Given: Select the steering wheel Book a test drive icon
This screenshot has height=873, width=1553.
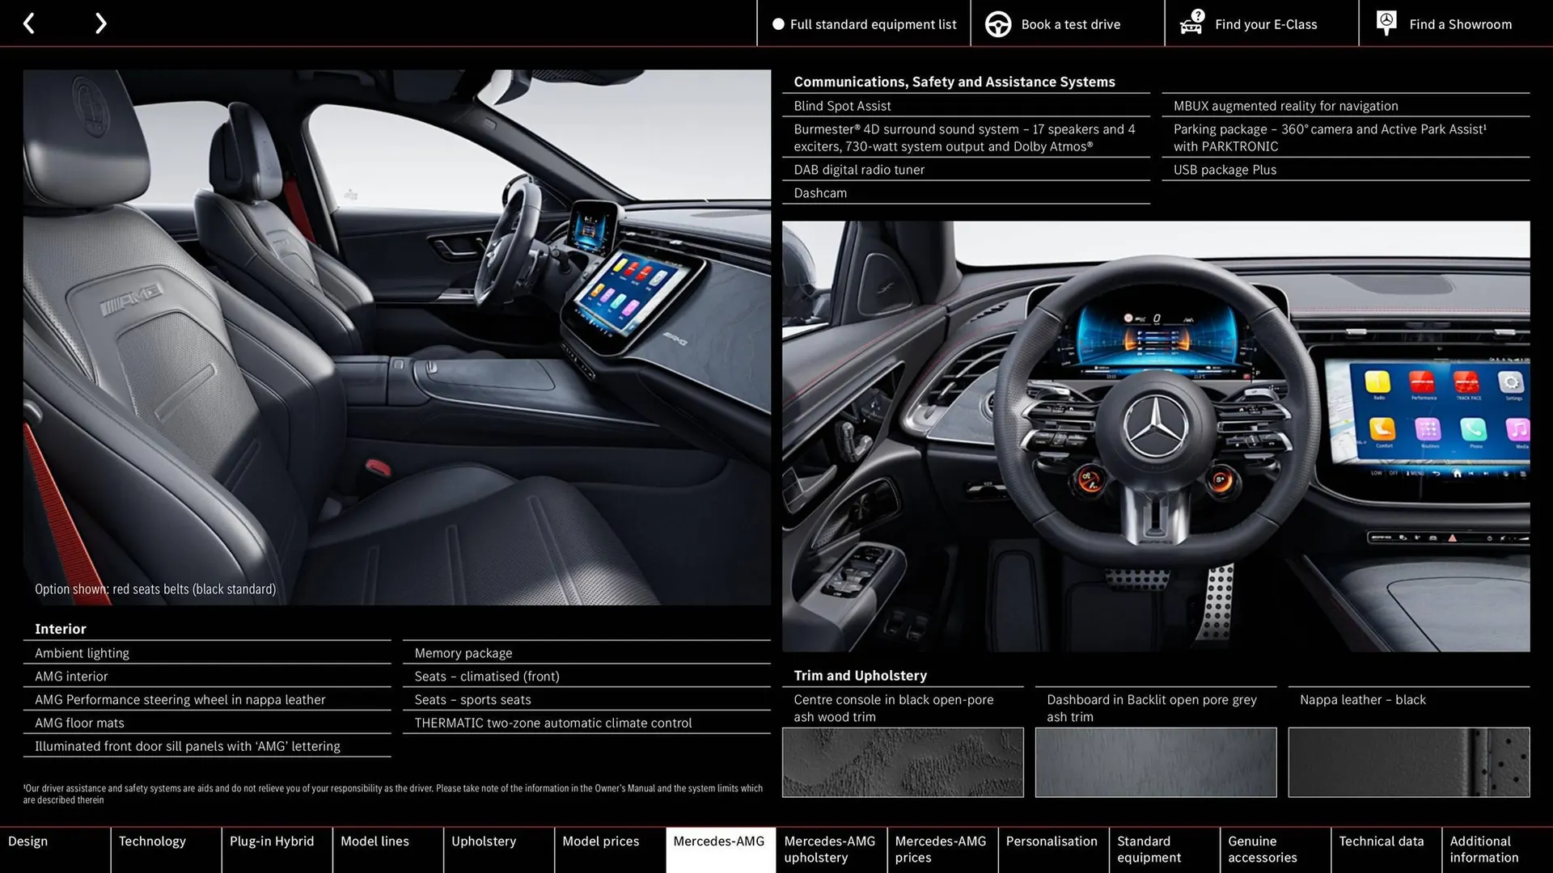Looking at the screenshot, I should point(998,23).
